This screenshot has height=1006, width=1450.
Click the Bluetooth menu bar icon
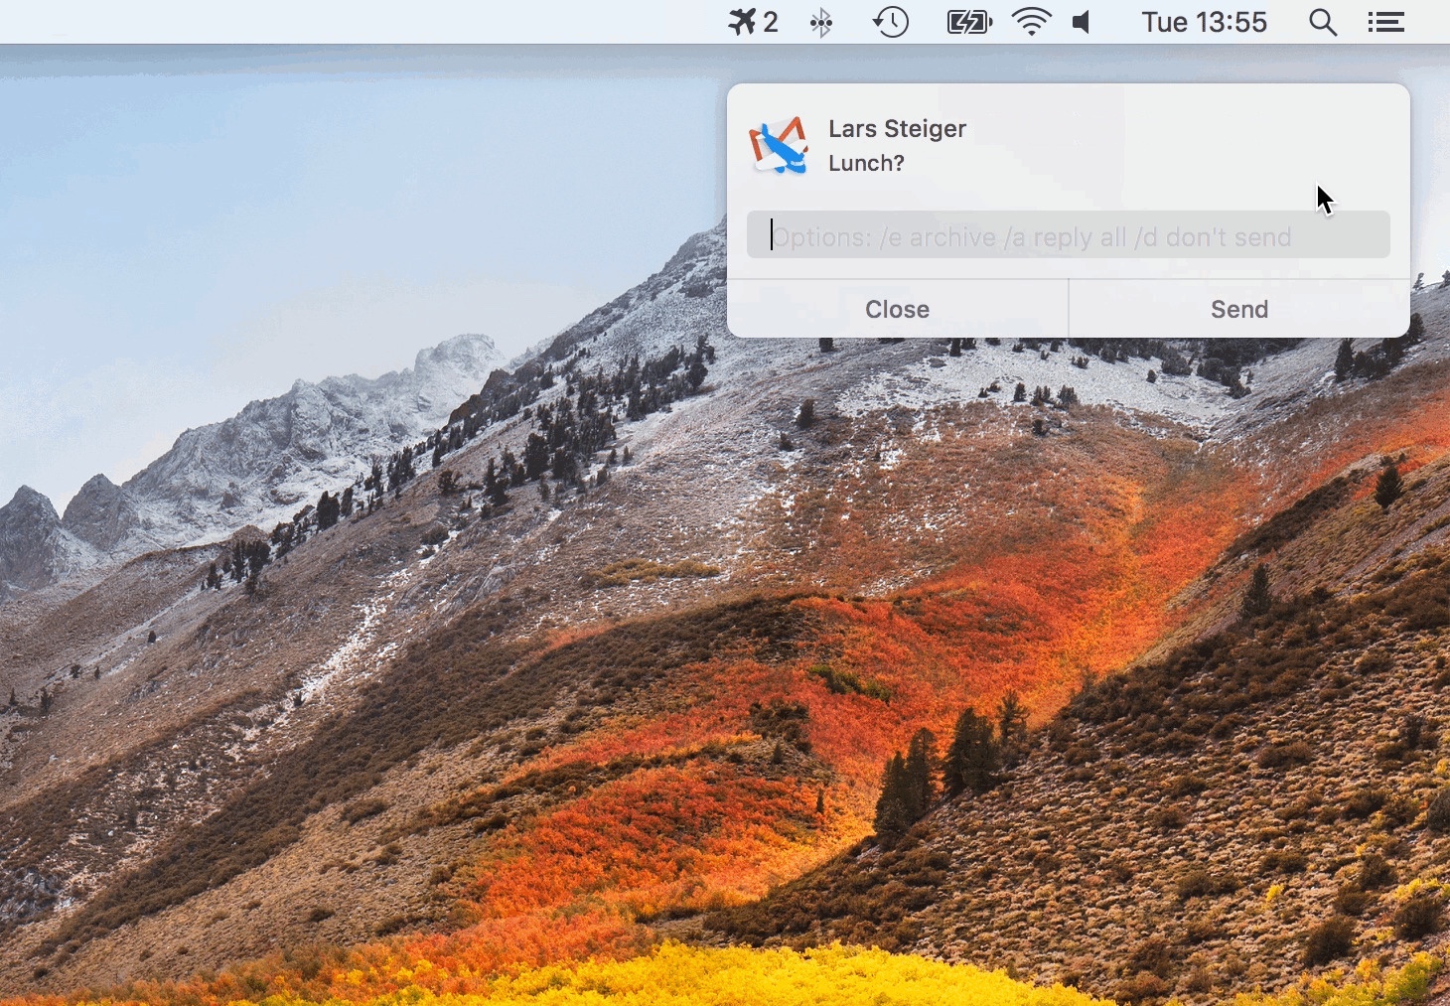[821, 22]
